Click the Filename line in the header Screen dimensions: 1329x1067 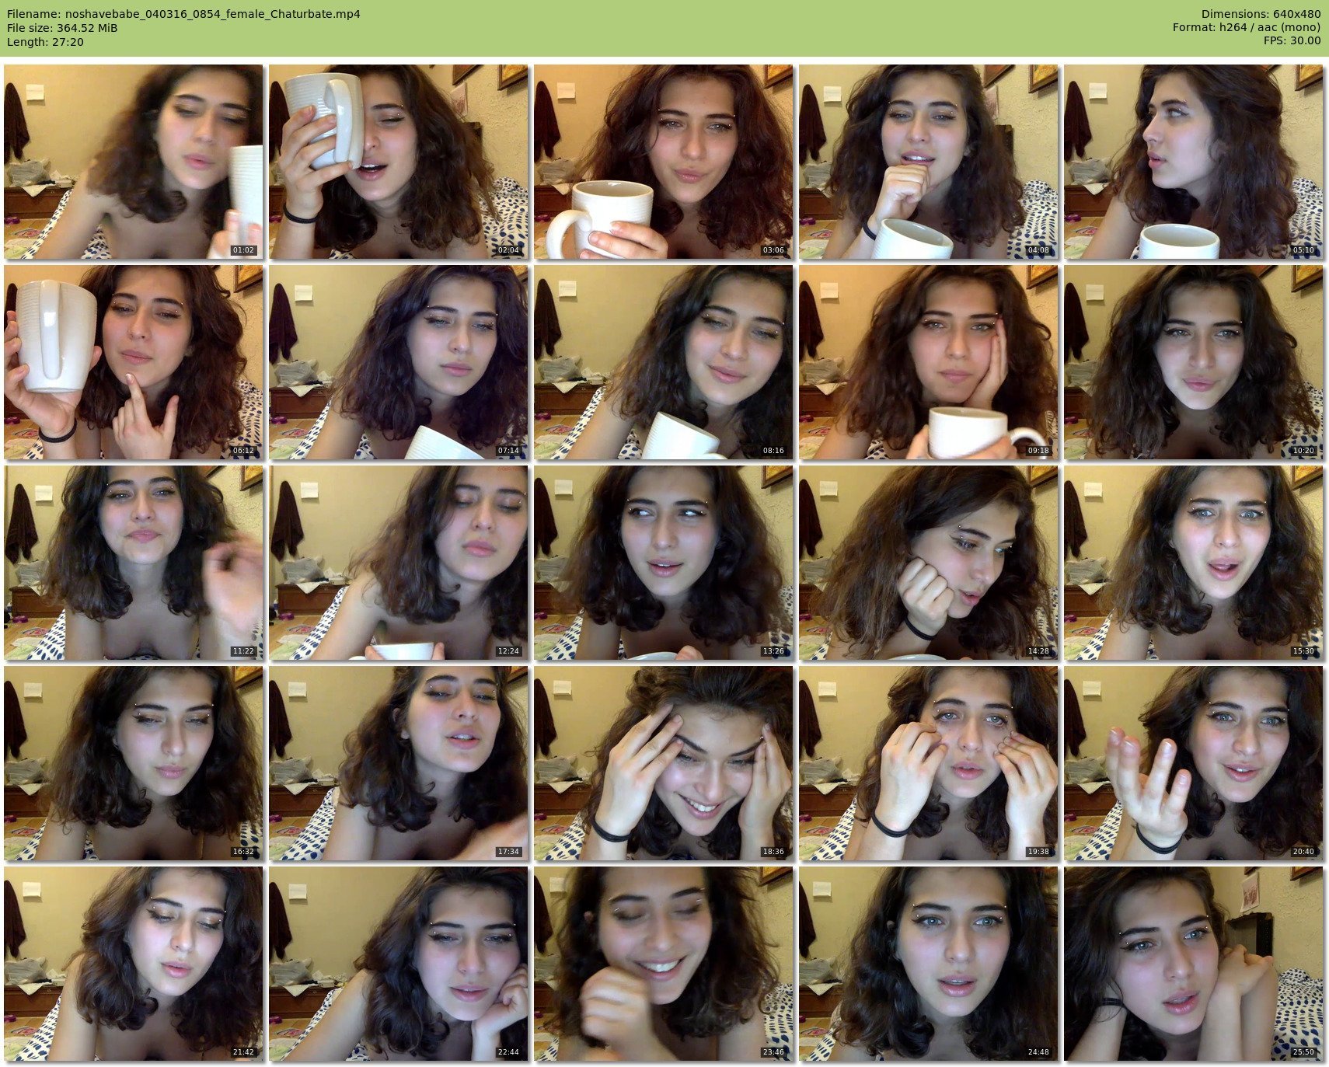[x=183, y=14]
